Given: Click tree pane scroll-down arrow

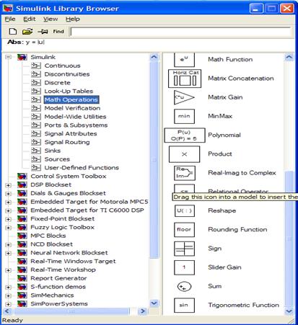Looking at the screenshot, I should [x=154, y=303].
